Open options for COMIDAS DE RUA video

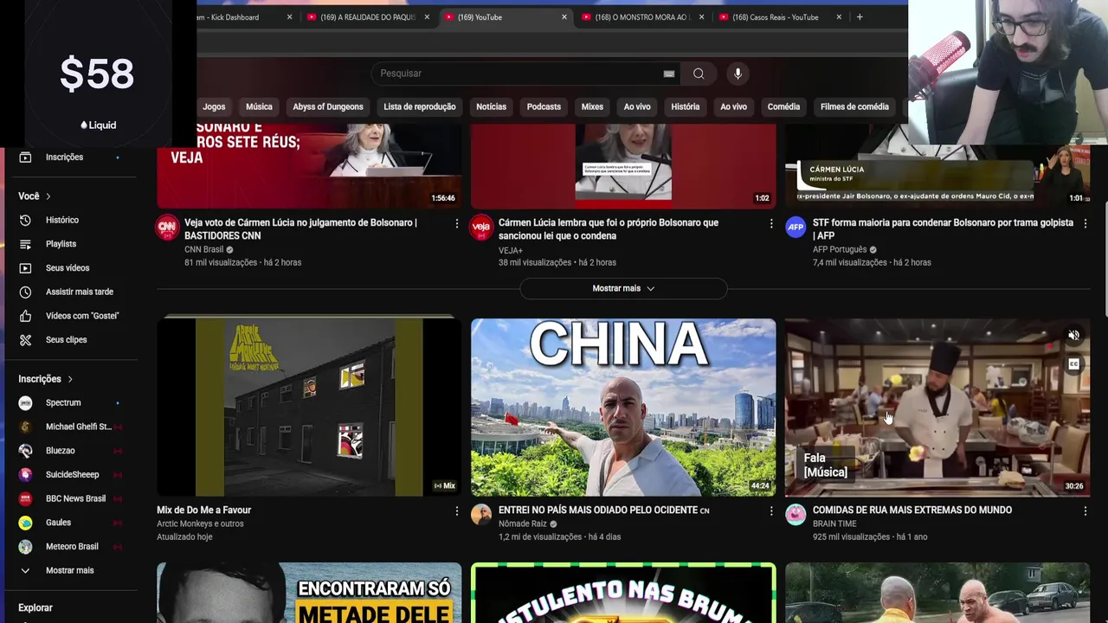pyautogui.click(x=1085, y=511)
